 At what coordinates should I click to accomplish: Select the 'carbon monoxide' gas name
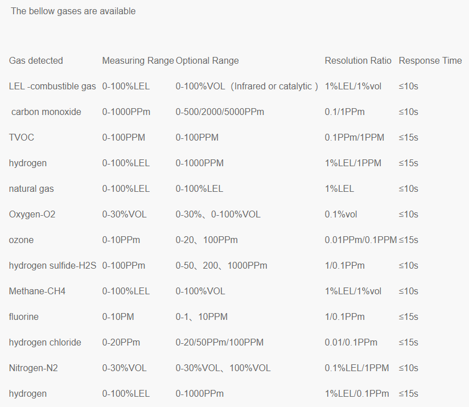tap(46, 112)
